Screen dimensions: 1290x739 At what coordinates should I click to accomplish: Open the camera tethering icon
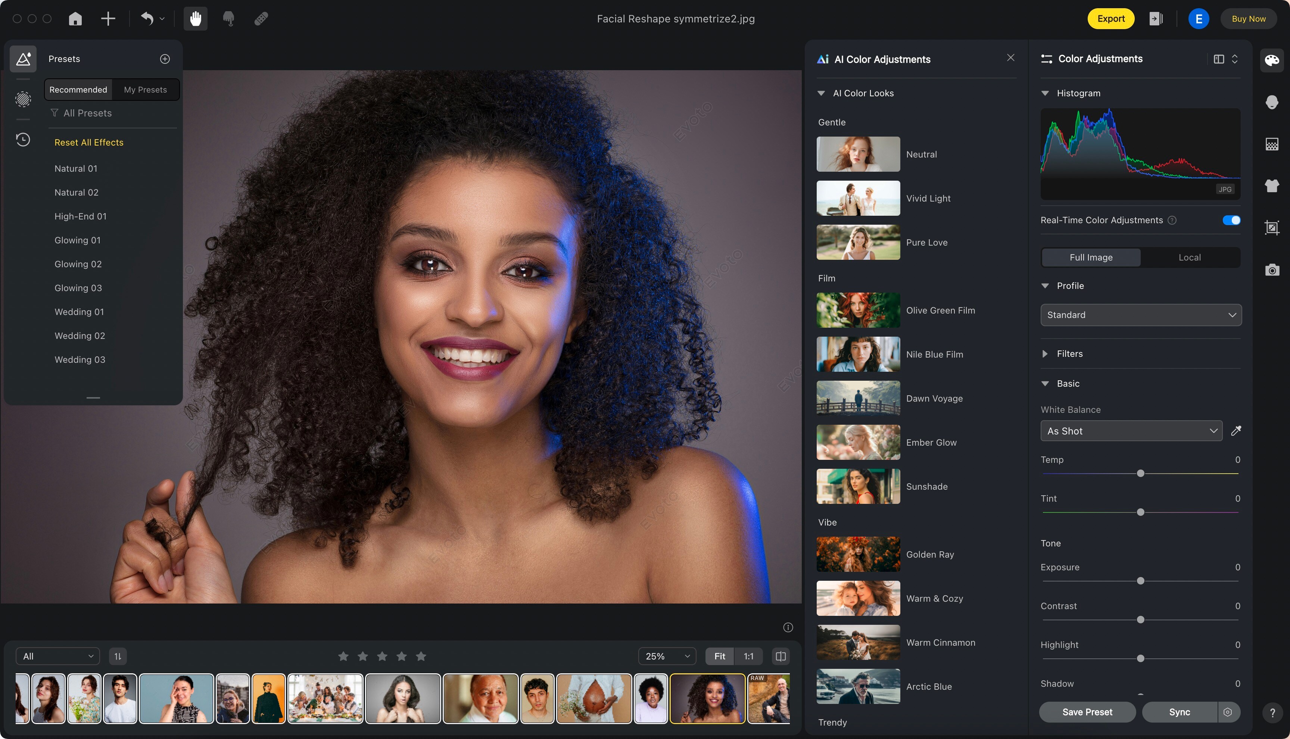tap(1272, 269)
